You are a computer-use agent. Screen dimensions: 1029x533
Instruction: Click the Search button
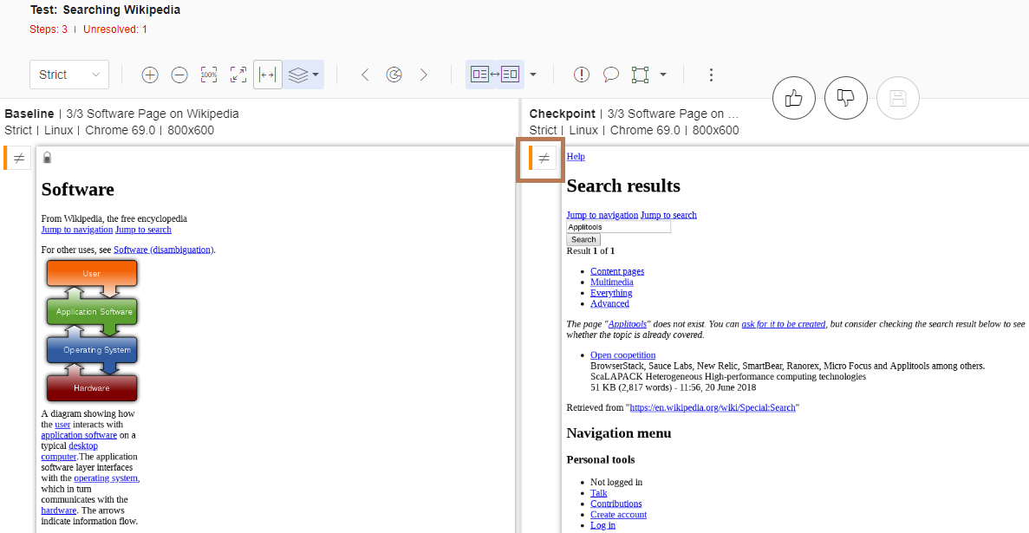pos(583,239)
